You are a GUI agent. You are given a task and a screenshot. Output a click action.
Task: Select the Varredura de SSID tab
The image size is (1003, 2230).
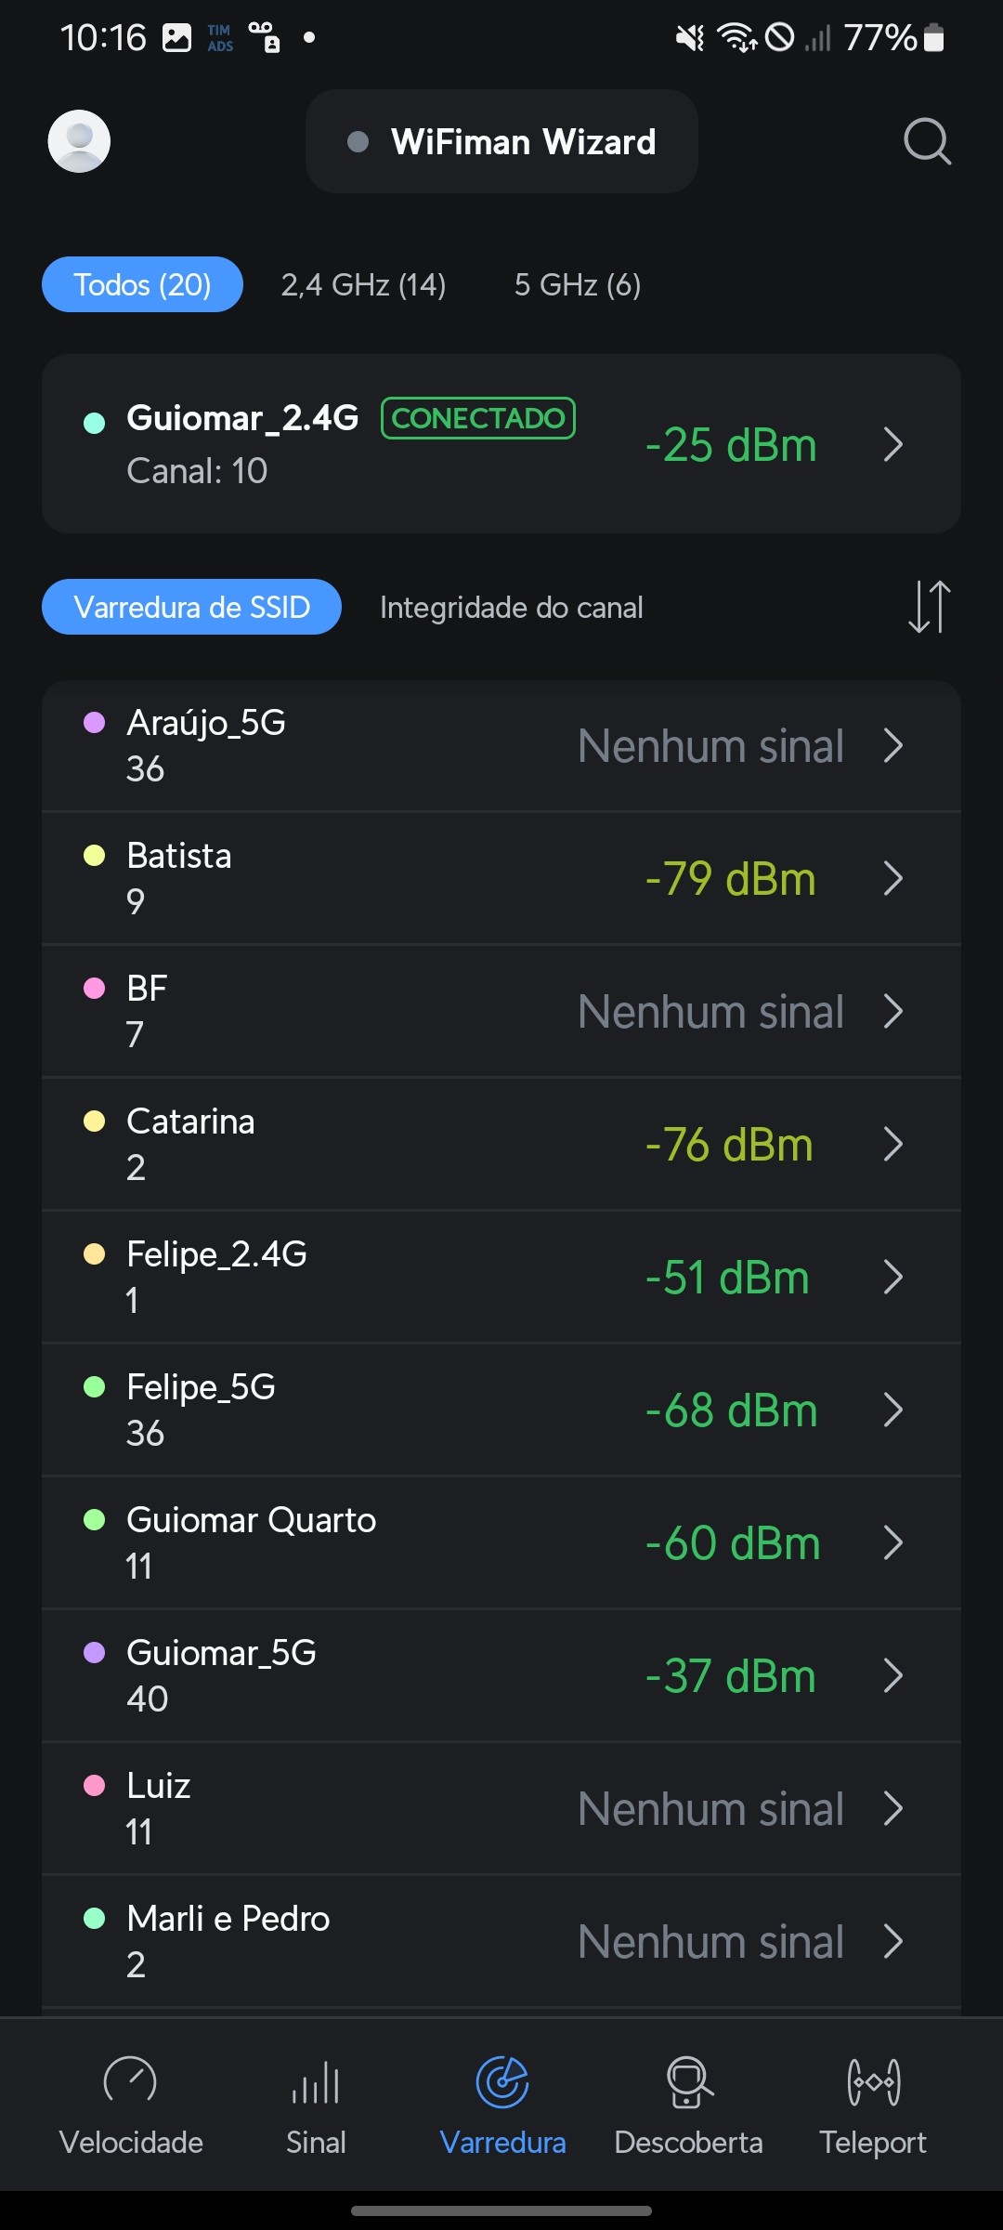191,608
